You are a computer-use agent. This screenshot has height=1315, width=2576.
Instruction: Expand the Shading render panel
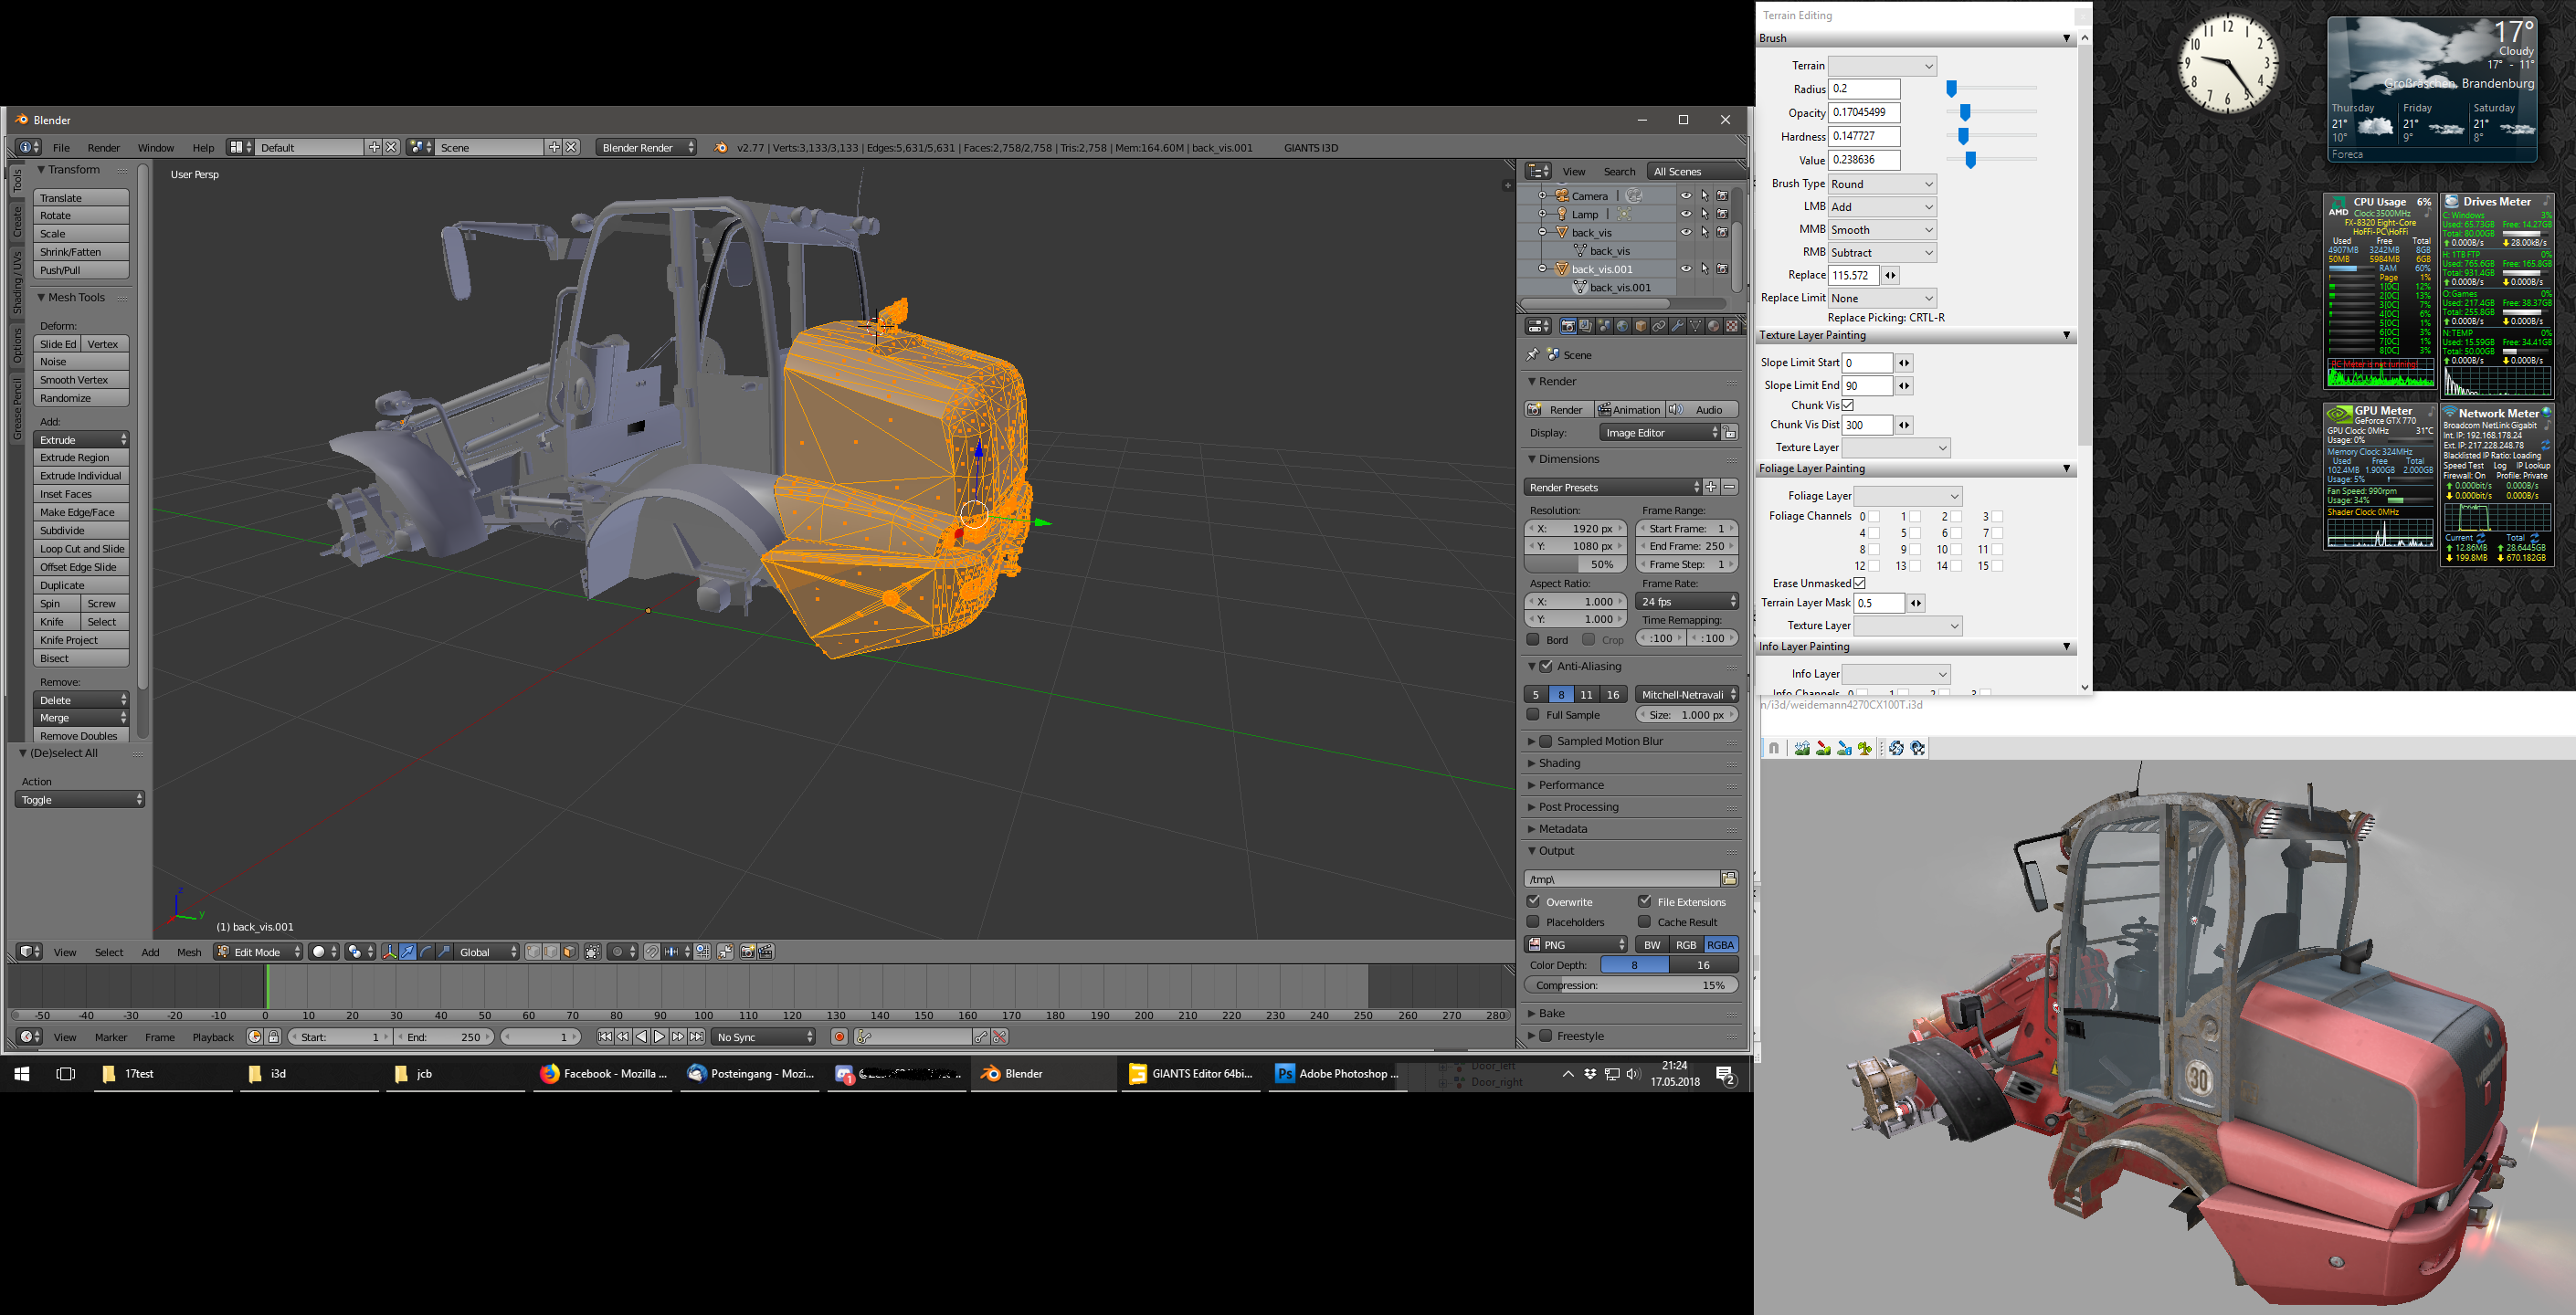1560,763
